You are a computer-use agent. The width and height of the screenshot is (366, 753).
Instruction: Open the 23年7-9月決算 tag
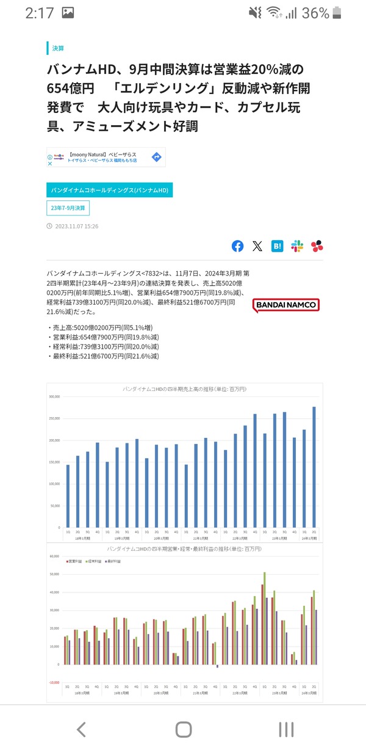68,208
